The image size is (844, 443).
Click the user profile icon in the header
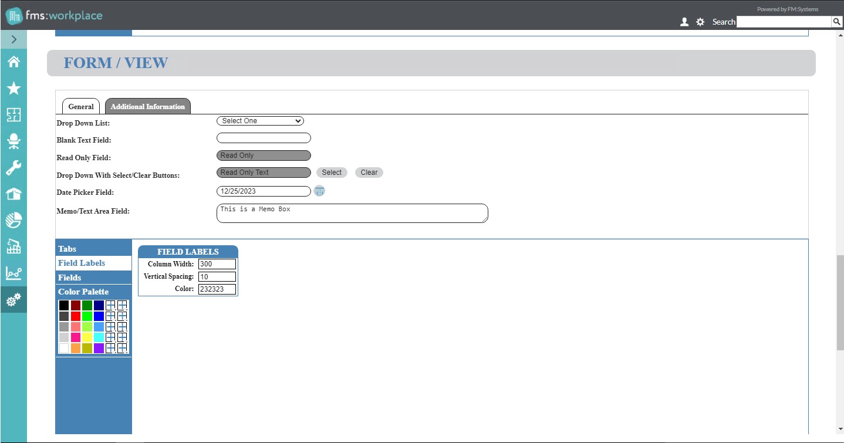coord(684,22)
